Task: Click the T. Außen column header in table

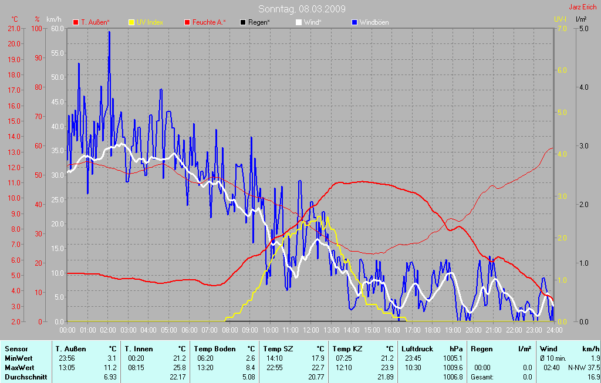Action: click(x=70, y=349)
